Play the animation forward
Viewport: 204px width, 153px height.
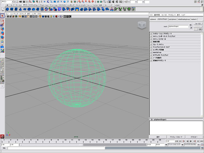tap(191, 141)
